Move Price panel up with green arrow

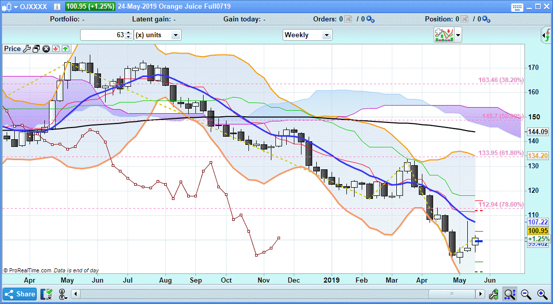coord(66,48)
